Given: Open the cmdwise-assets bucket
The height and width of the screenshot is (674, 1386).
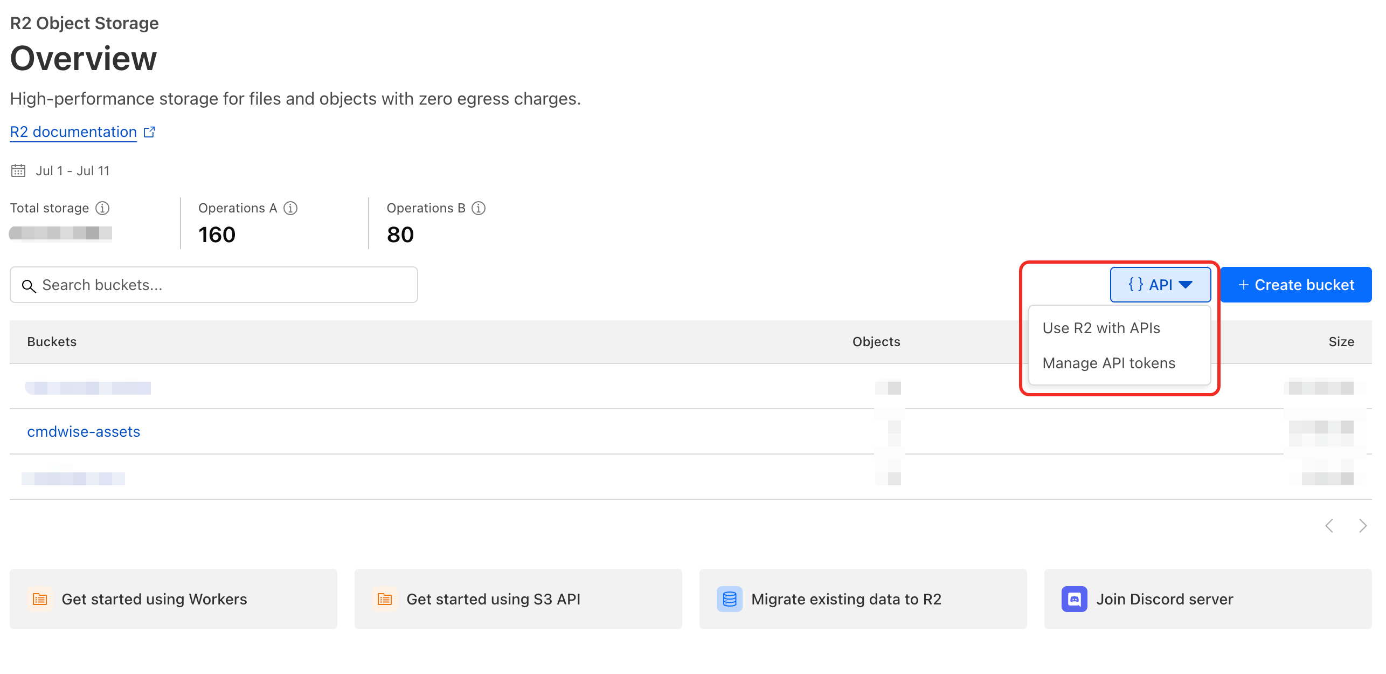Looking at the screenshot, I should (84, 432).
